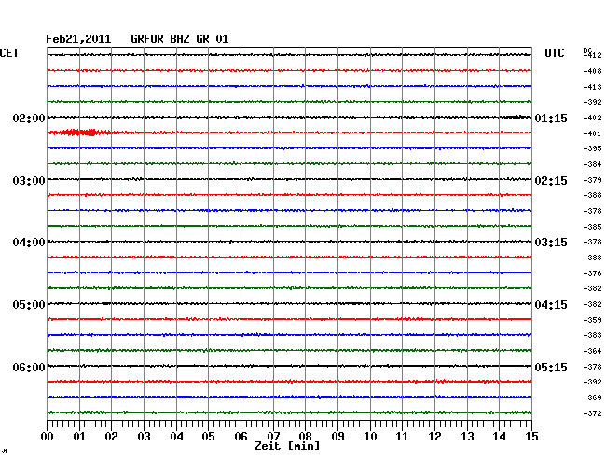Click the minute-axis tick label 02

111,436
